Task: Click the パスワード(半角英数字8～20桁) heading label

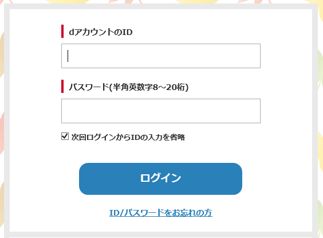Action: (x=128, y=87)
